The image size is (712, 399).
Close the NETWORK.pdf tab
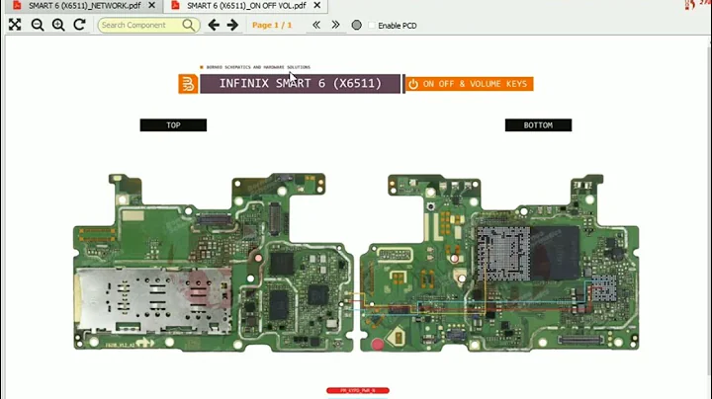tap(152, 6)
